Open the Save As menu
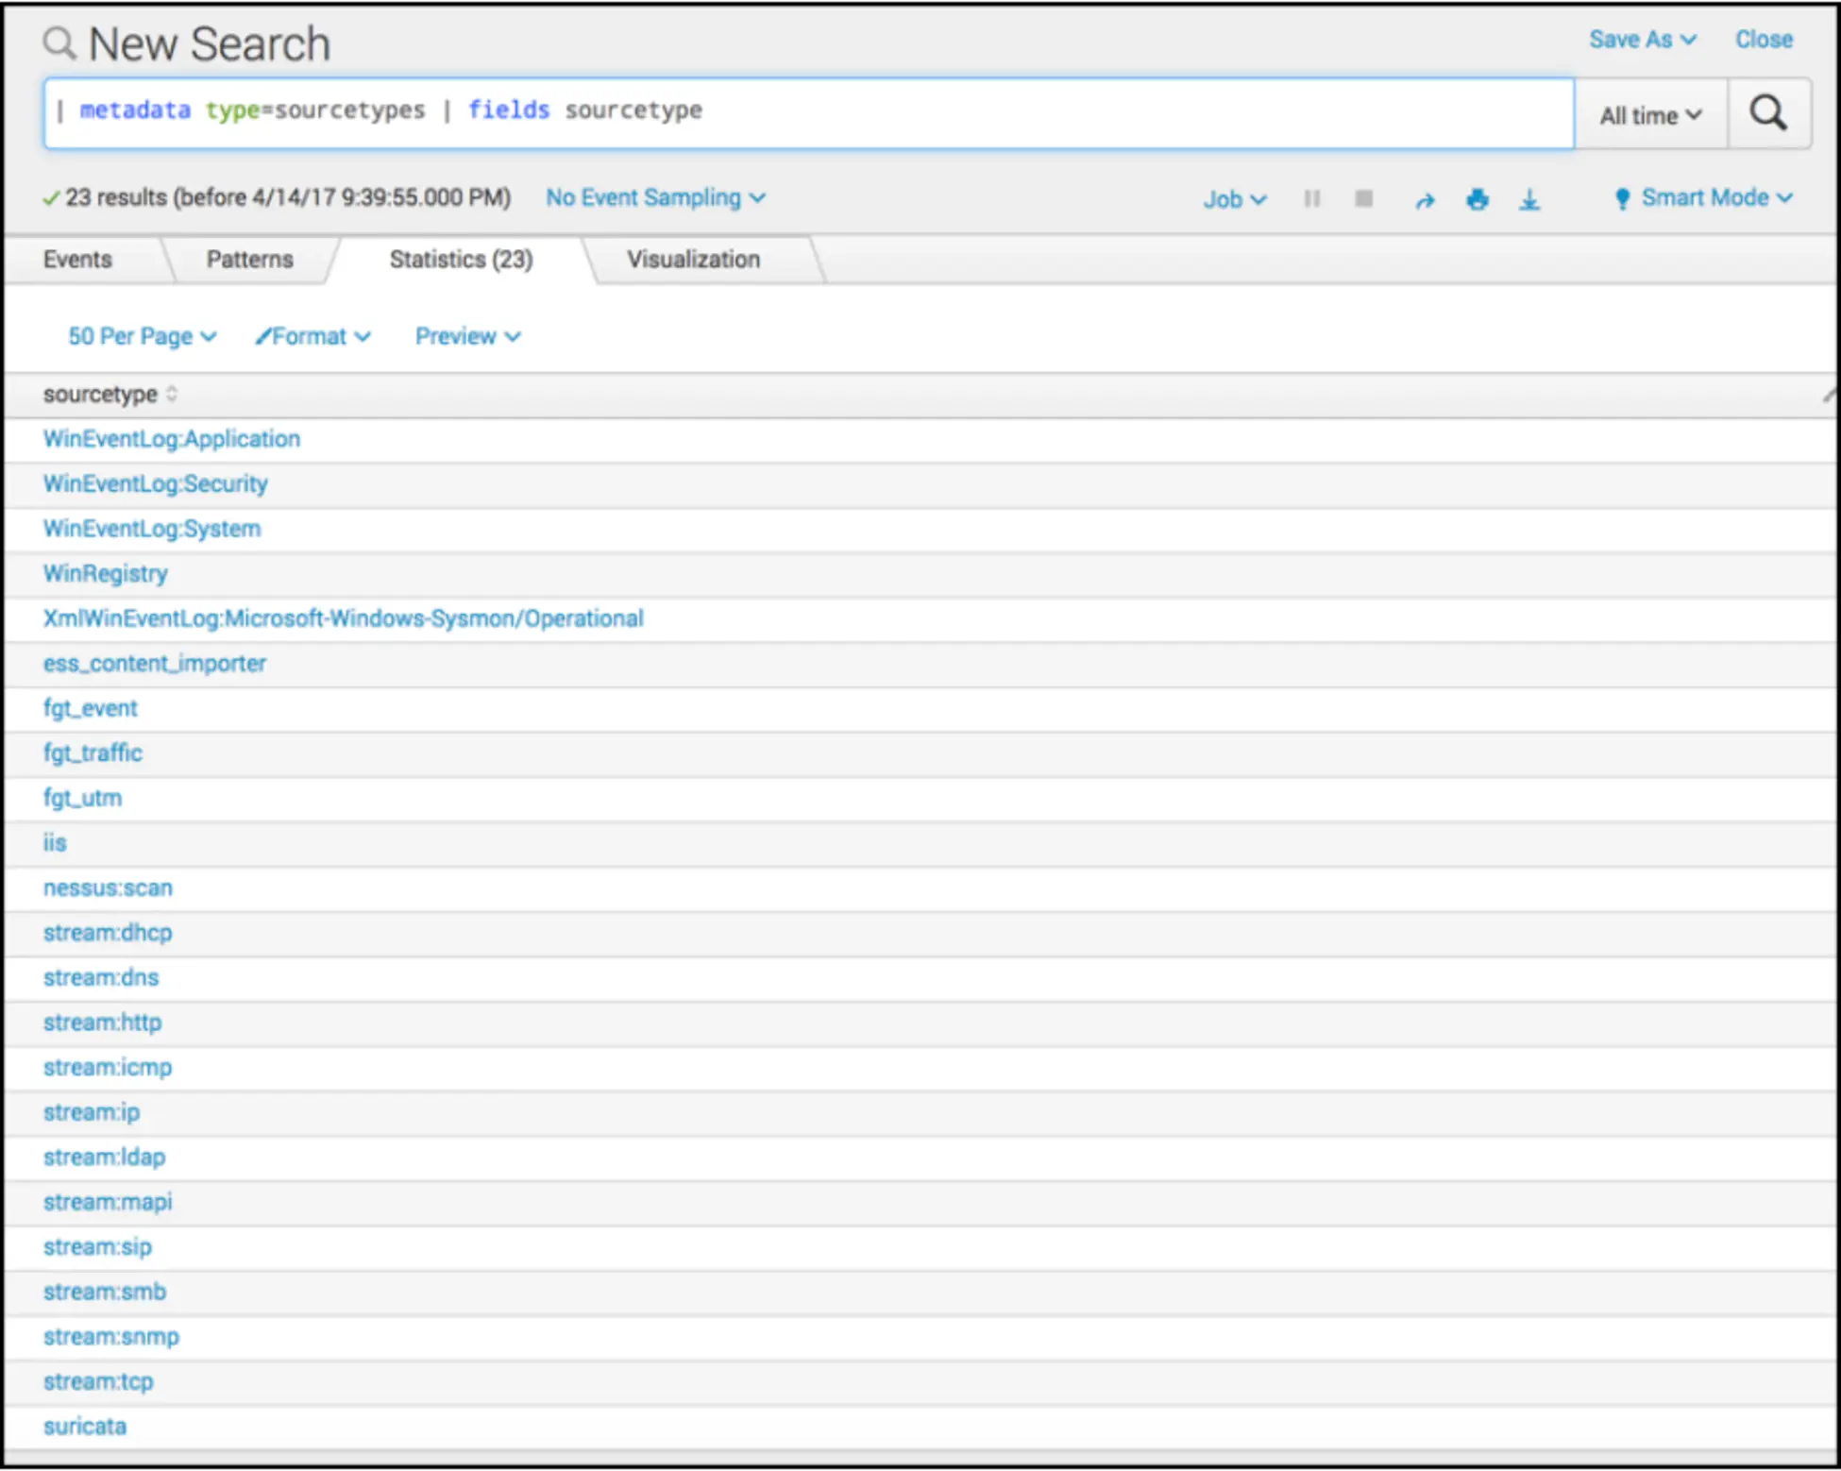The width and height of the screenshot is (1841, 1471). (x=1642, y=39)
